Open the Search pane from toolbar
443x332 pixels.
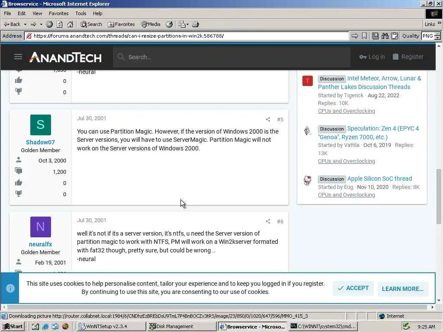coord(91,24)
